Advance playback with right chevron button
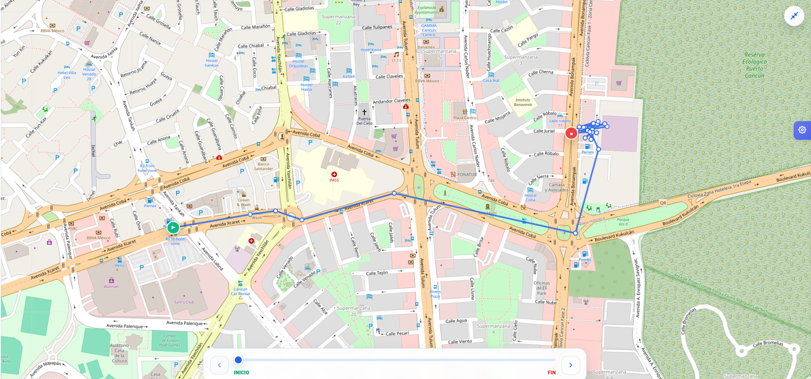Viewport: 811px width, 379px height. pyautogui.click(x=571, y=365)
